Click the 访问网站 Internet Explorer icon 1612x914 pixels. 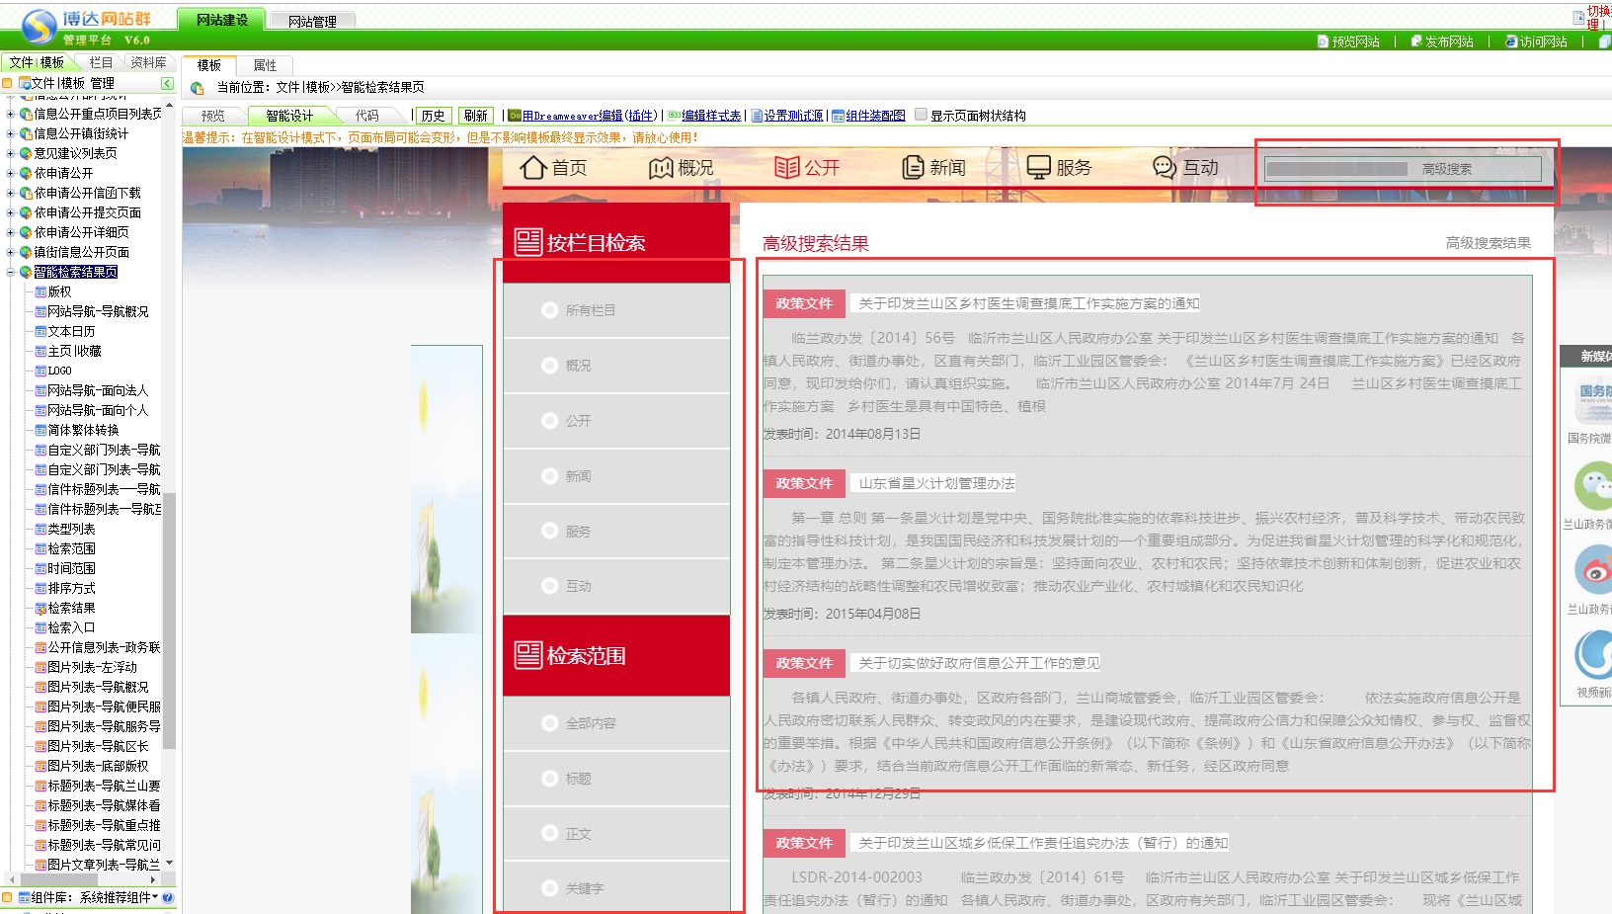tap(1510, 42)
